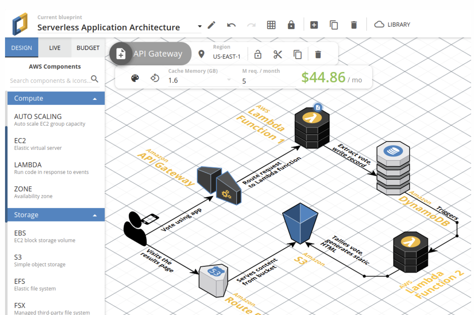Open the blueprint name dropdown arrow
The width and height of the screenshot is (474, 315).
[200, 26]
